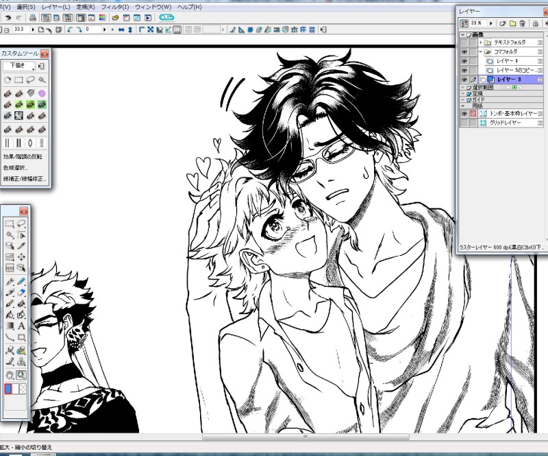Expand the 選択範囲 section

coord(463,88)
